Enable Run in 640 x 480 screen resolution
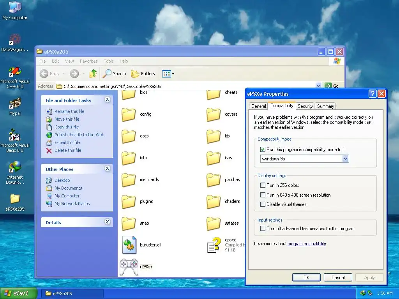The image size is (399, 299). [263, 195]
